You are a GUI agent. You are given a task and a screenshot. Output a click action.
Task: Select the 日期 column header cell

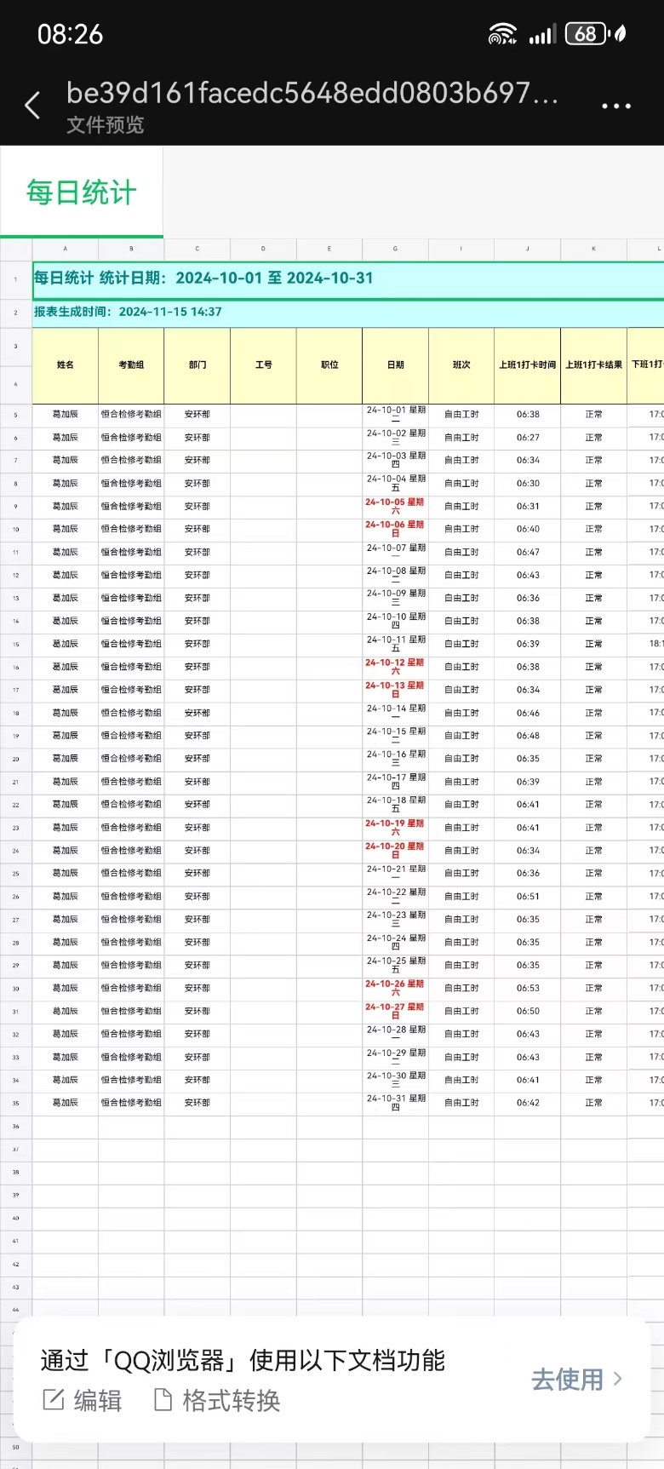pyautogui.click(x=395, y=365)
